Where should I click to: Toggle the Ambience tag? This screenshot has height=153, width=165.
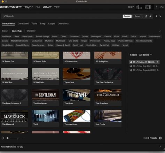point(7,37)
